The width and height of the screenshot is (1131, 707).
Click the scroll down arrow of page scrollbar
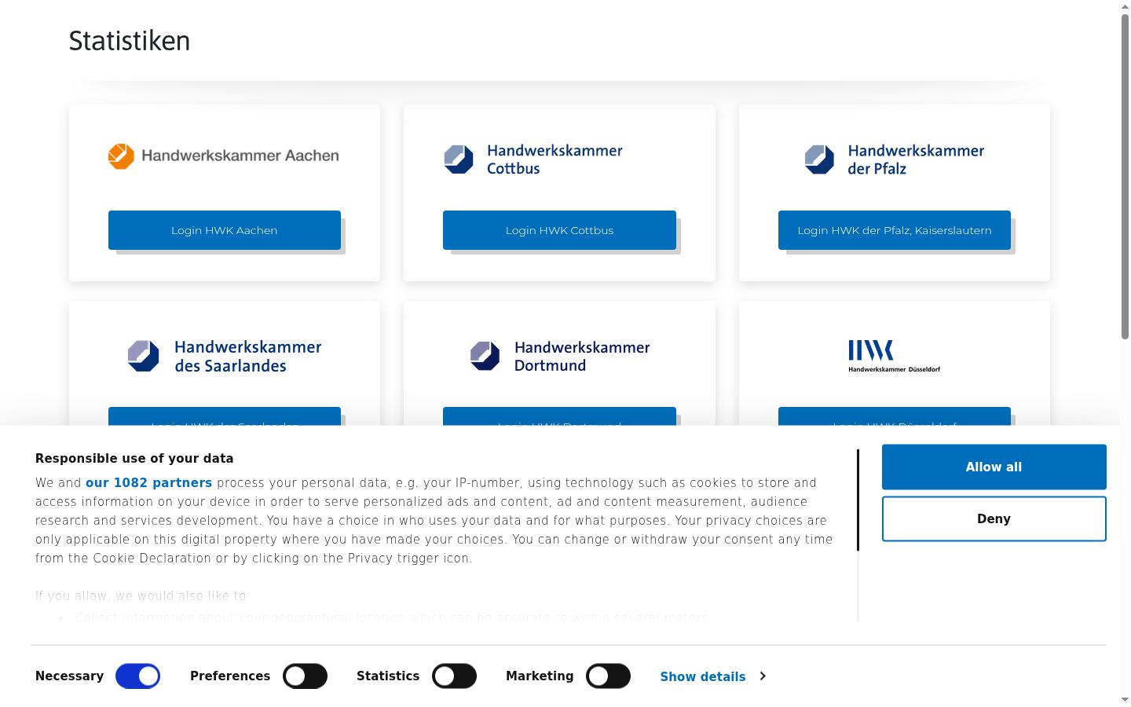click(1125, 700)
